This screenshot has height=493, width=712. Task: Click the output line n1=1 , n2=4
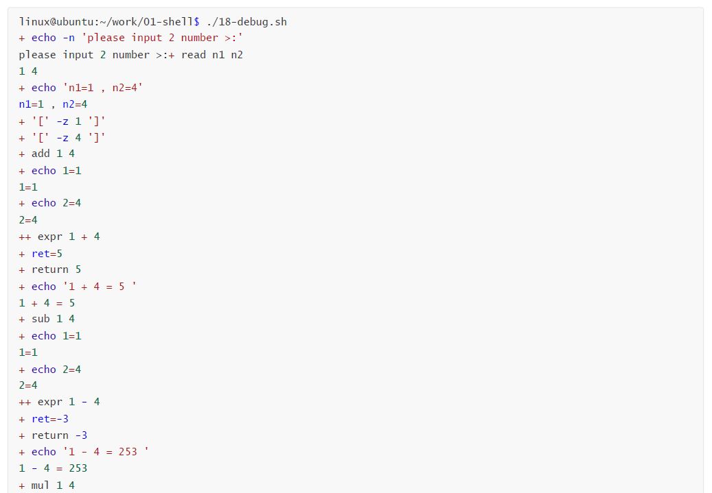[53, 104]
